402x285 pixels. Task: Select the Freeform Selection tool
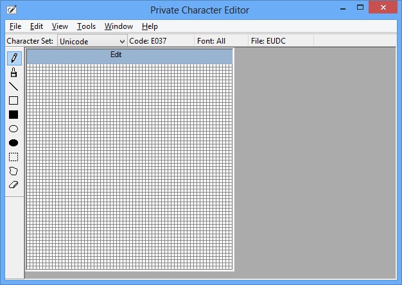click(x=13, y=171)
